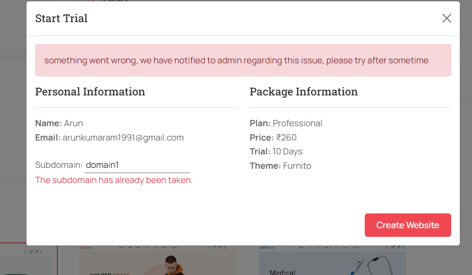
Task: Select the red-bordered theme thumbnail at bottom left
Action: [28, 259]
